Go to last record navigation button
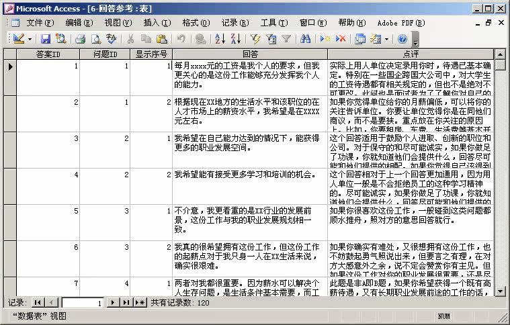 click(x=126, y=303)
